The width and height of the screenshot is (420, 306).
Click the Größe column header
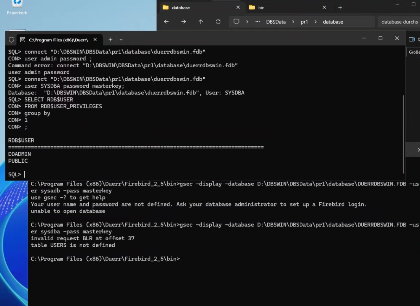pos(414,52)
